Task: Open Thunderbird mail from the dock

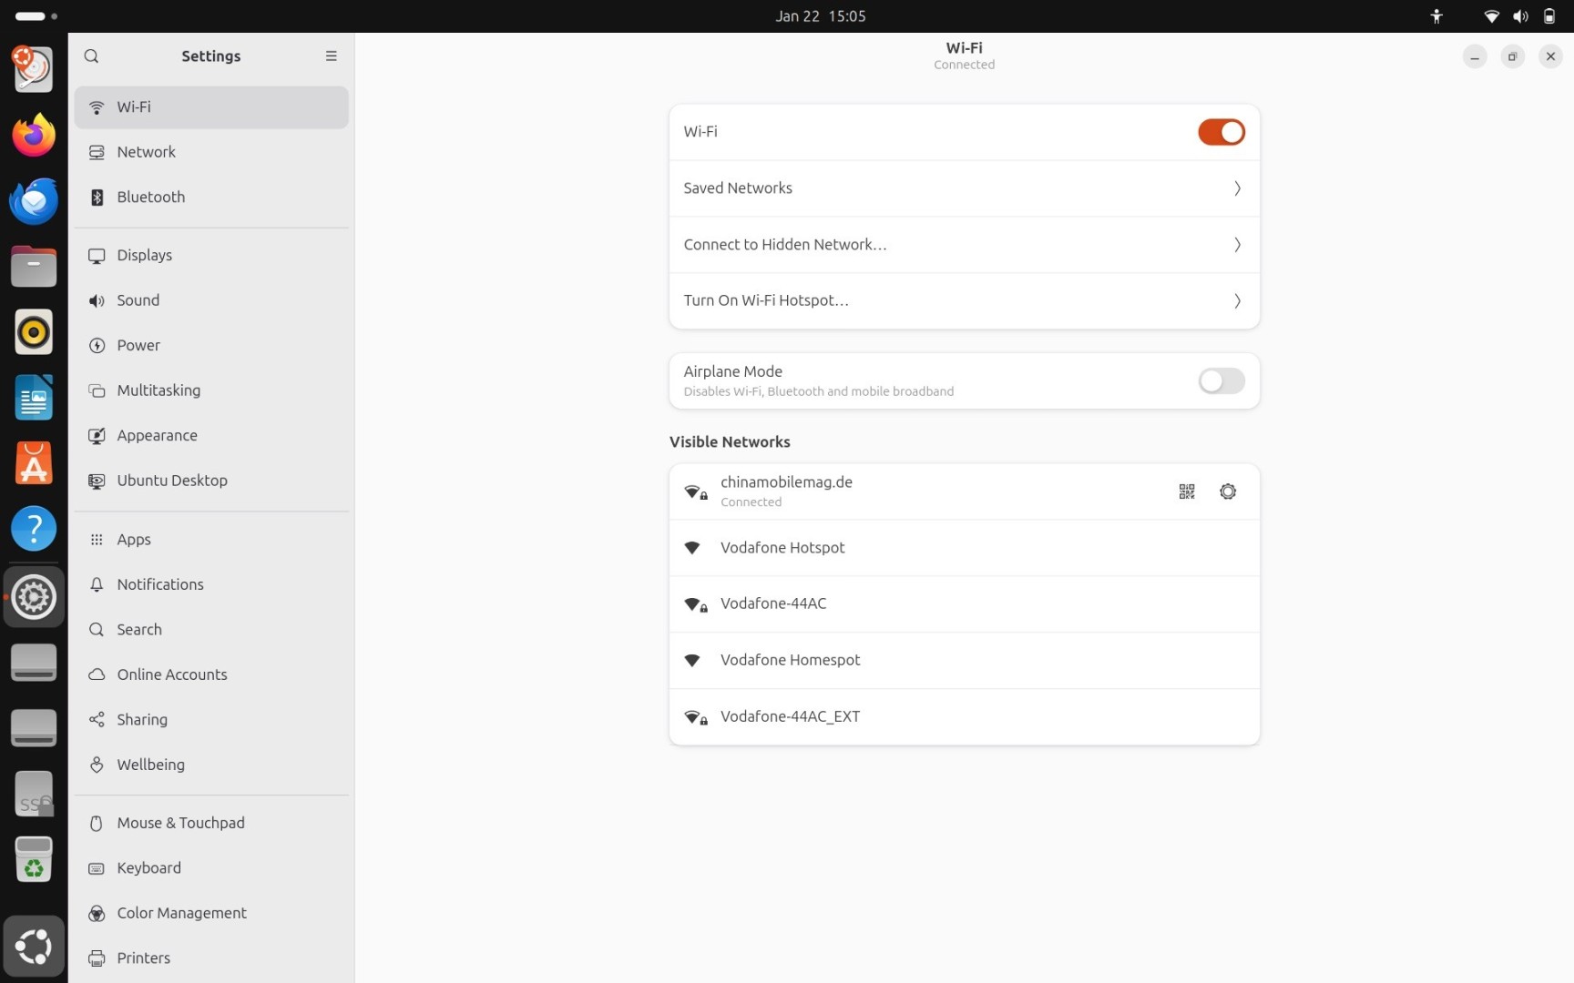Action: click(x=34, y=201)
